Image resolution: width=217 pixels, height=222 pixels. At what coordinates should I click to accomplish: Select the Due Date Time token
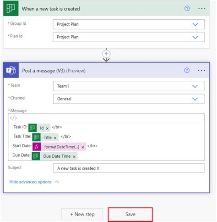coord(54,156)
